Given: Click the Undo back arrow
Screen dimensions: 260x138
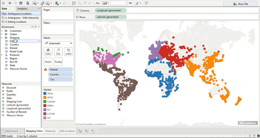Looking at the screenshot, I should [x=10, y=3].
